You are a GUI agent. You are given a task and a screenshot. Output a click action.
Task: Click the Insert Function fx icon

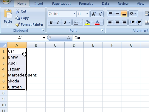[69, 38]
